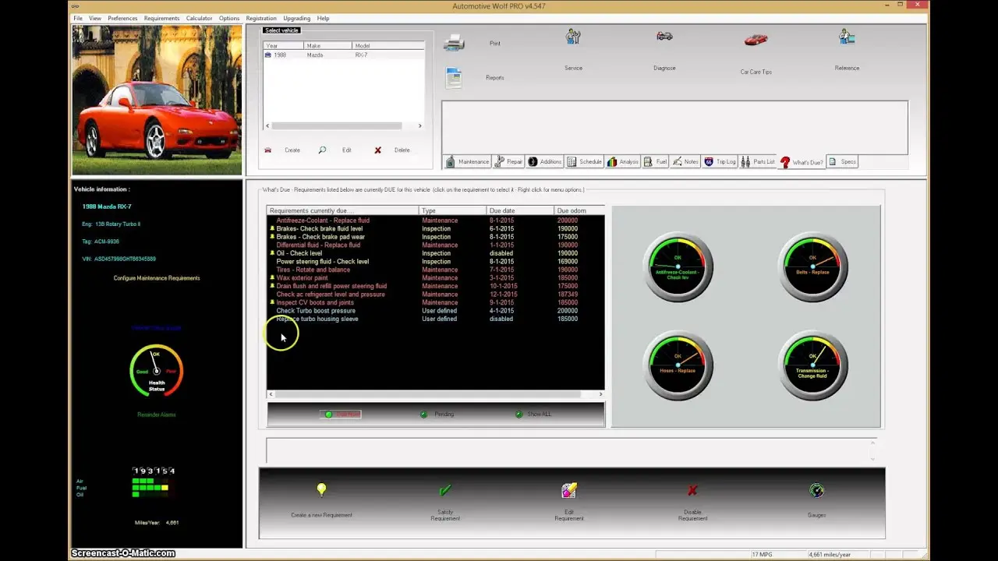Click the vehicle list horizontal scrollbar
Screen dimensions: 998x561
[x=344, y=125]
